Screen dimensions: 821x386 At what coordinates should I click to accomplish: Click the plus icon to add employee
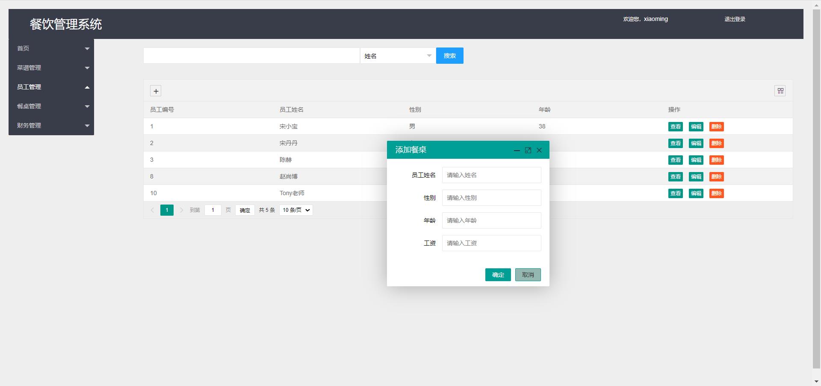[156, 91]
